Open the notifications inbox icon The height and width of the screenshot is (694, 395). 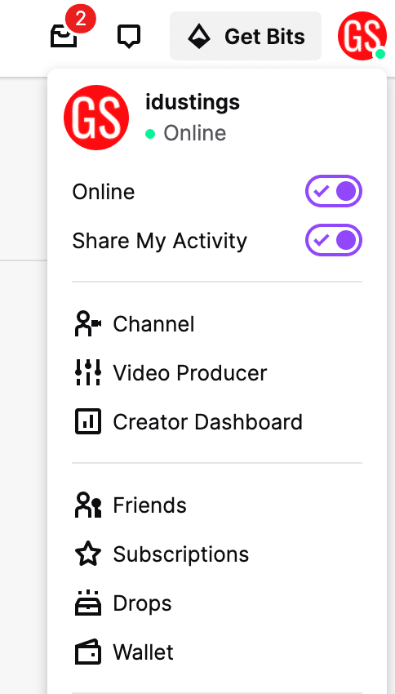coord(64,36)
